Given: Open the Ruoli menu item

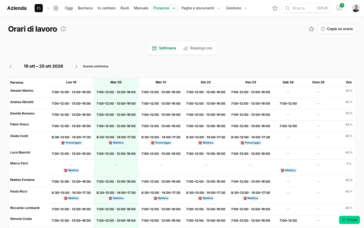Looking at the screenshot, I should click(x=125, y=8).
